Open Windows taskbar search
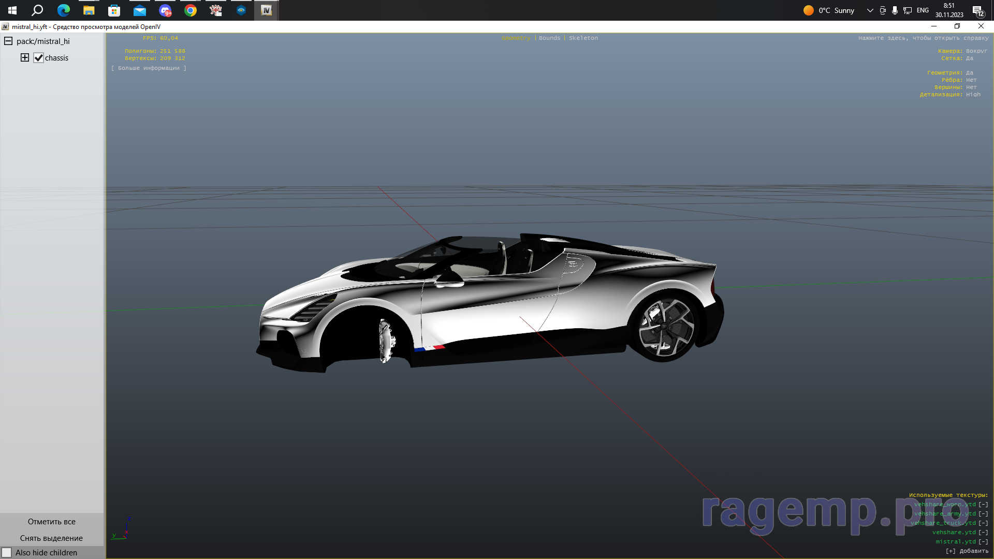This screenshot has width=994, height=559. click(37, 10)
